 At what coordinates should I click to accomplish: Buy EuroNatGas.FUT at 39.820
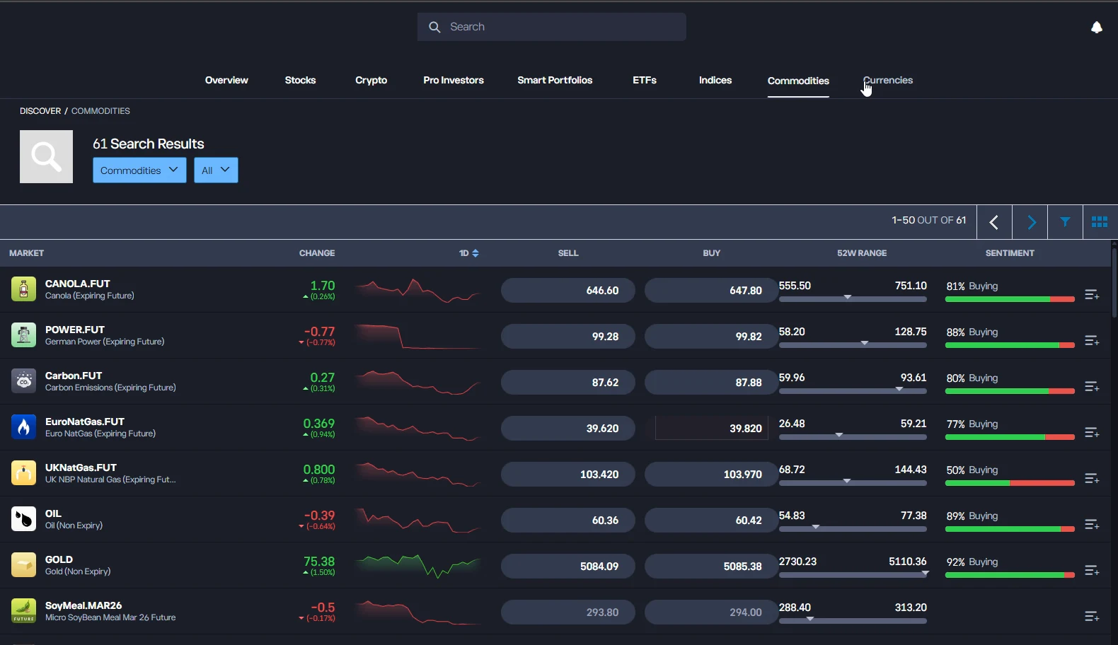712,429
